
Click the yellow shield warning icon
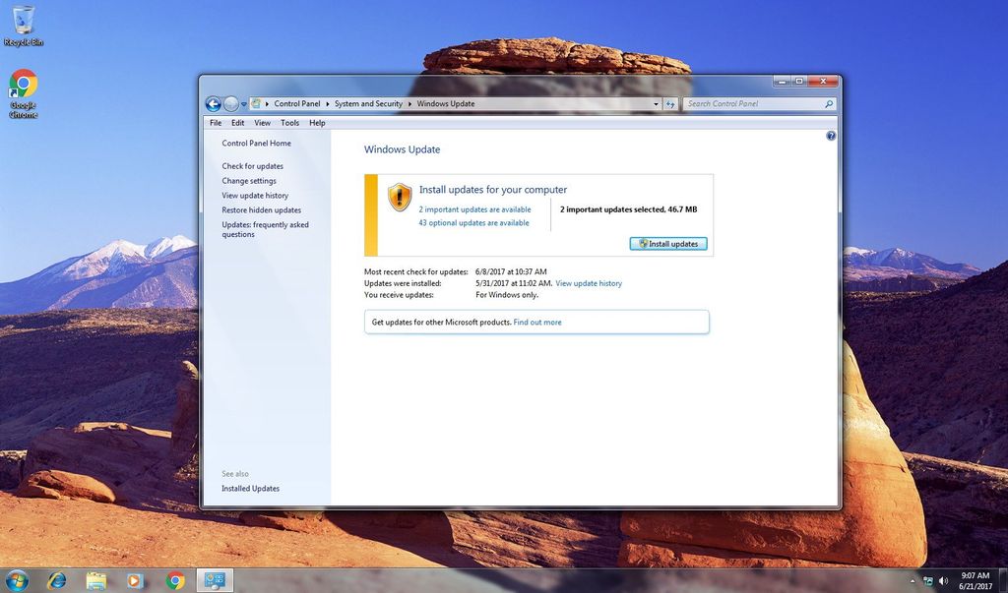pyautogui.click(x=399, y=196)
